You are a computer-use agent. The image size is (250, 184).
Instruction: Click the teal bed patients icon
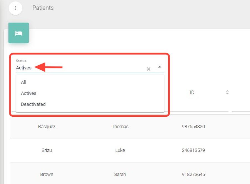(x=19, y=33)
